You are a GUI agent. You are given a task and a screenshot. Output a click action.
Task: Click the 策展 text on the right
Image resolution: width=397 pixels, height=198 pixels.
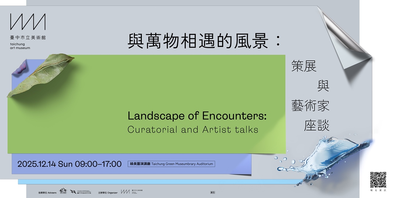tap(304, 66)
